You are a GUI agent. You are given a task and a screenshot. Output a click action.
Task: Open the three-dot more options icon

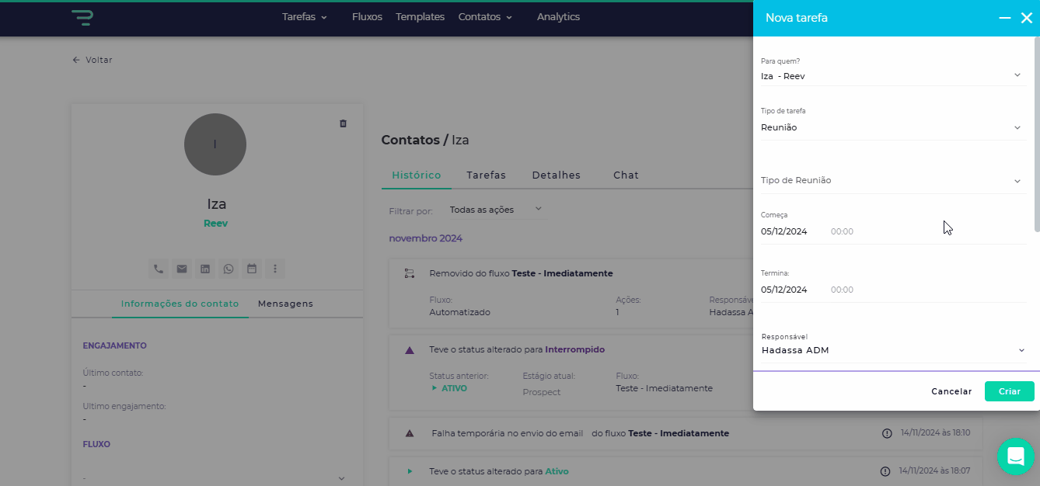(x=275, y=269)
